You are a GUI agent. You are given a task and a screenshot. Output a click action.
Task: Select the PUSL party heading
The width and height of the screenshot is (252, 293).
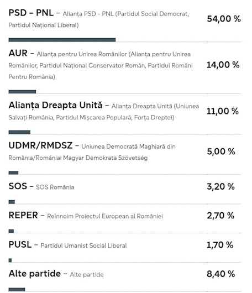(20, 244)
